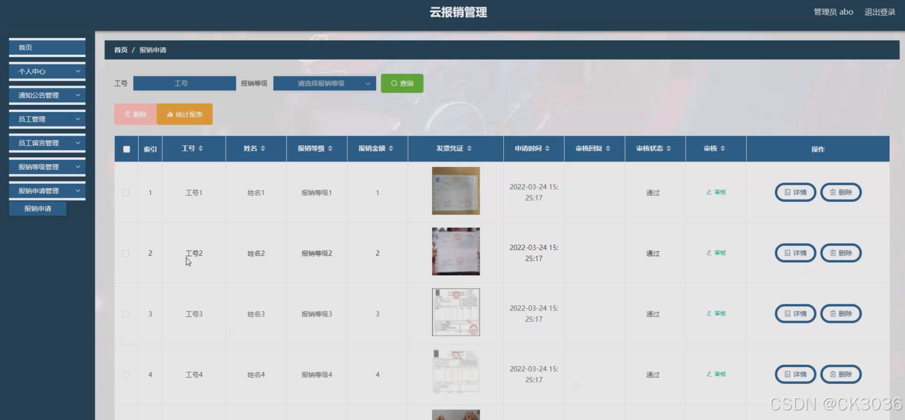905x420 pixels.
Task: Click 删除 button for row 工号4
Action: coord(841,374)
